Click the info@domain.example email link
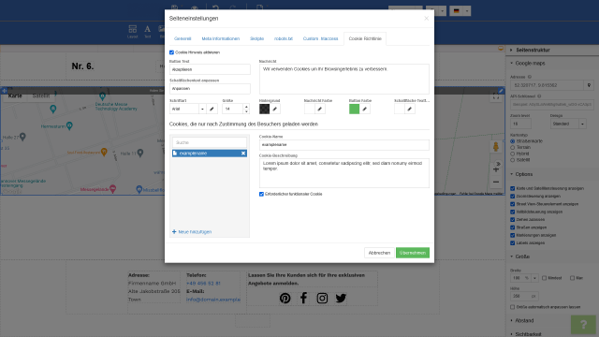The height and width of the screenshot is (337, 599). [x=213, y=300]
